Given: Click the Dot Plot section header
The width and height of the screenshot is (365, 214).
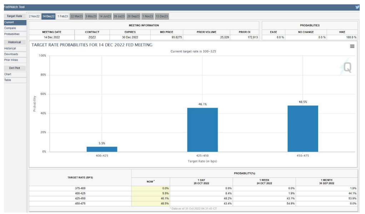Looking at the screenshot, I should (x=14, y=68).
